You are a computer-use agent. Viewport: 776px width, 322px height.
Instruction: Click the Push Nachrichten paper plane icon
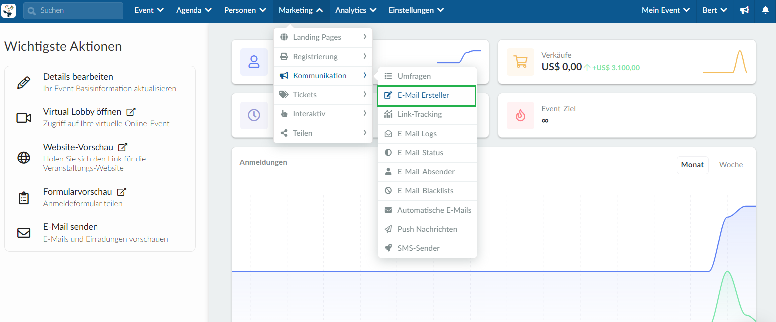point(388,229)
